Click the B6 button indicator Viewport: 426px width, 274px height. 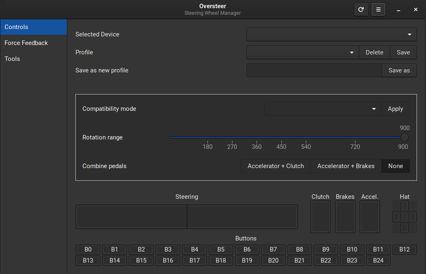coord(247,249)
